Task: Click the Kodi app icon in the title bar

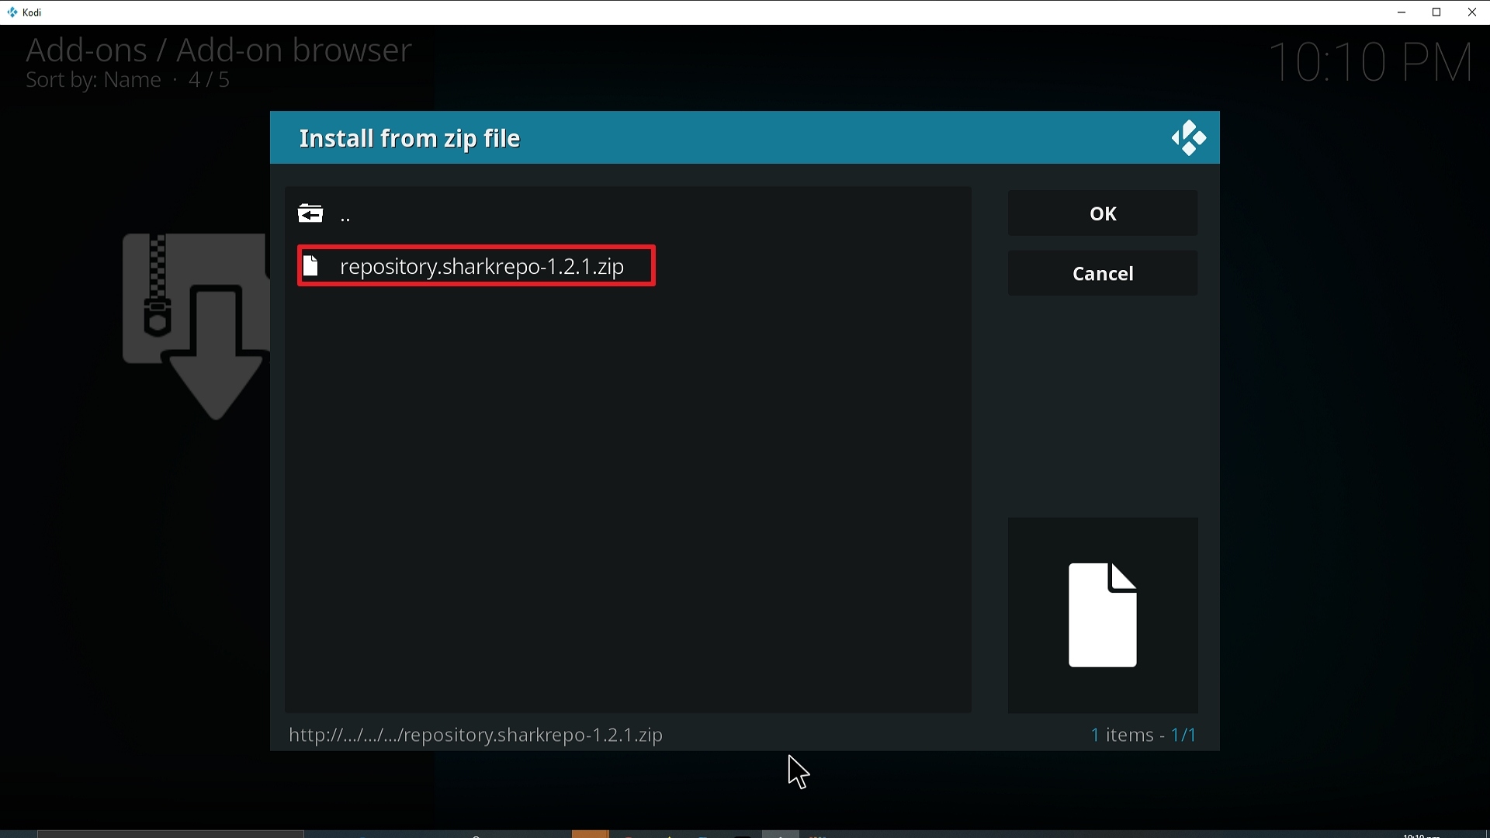Action: click(12, 12)
